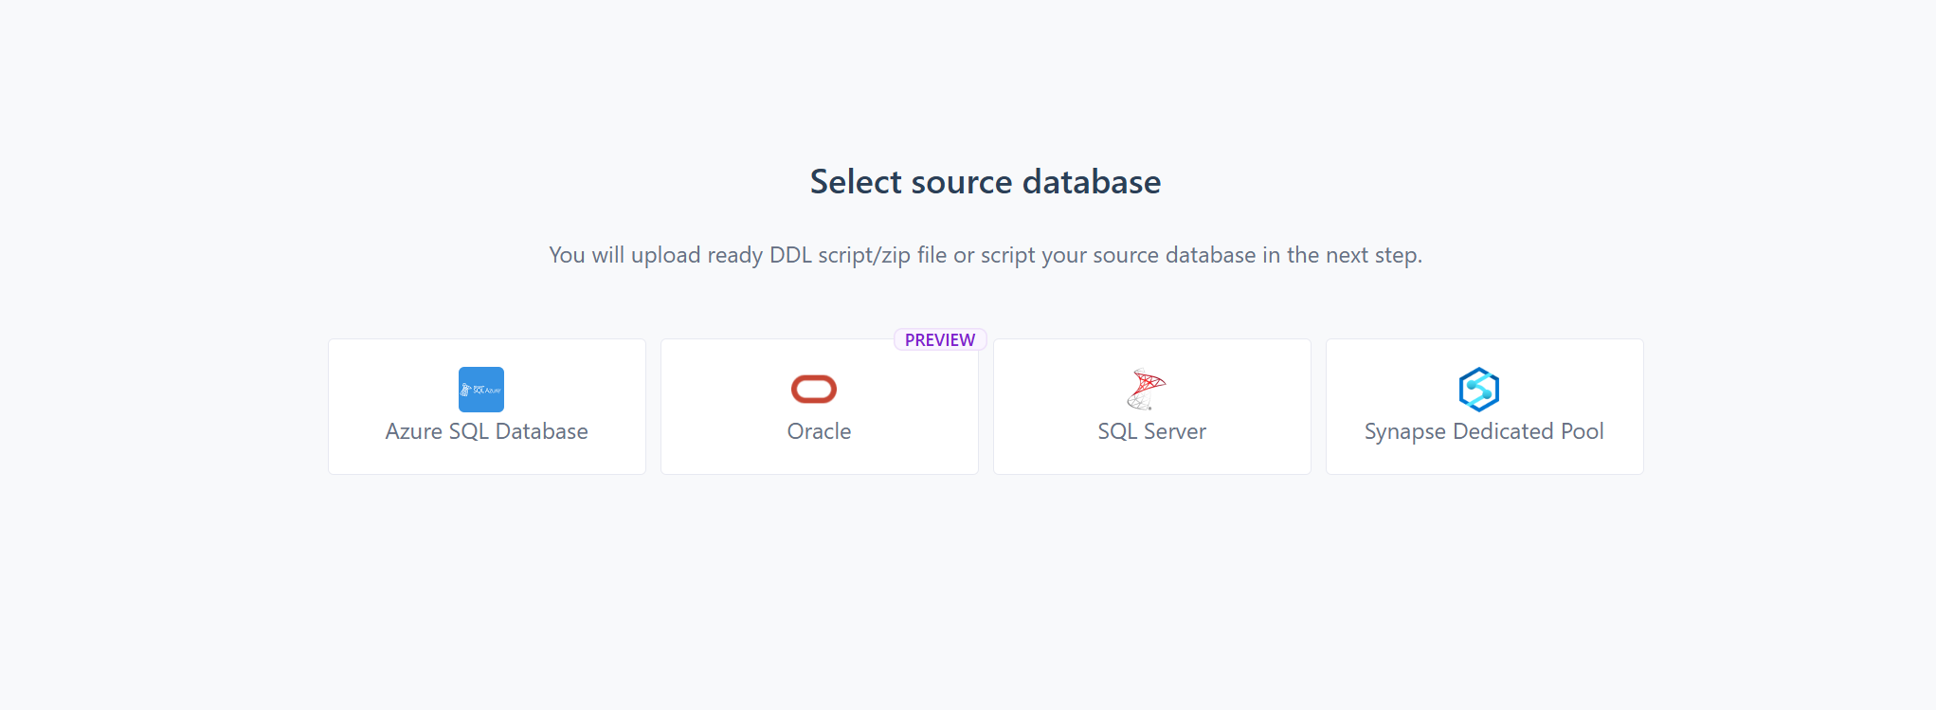Click the PREVIEW badge on Oracle

coord(940,339)
